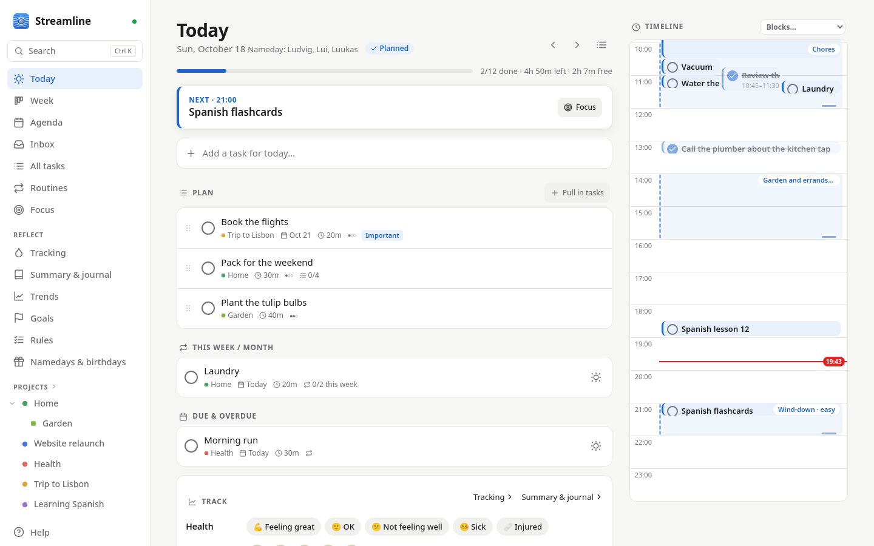The height and width of the screenshot is (546, 874).
Task: Open Tracking link with chevron
Action: [493, 497]
